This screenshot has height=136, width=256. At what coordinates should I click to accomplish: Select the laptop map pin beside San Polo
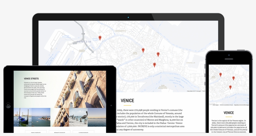[x=143, y=50]
